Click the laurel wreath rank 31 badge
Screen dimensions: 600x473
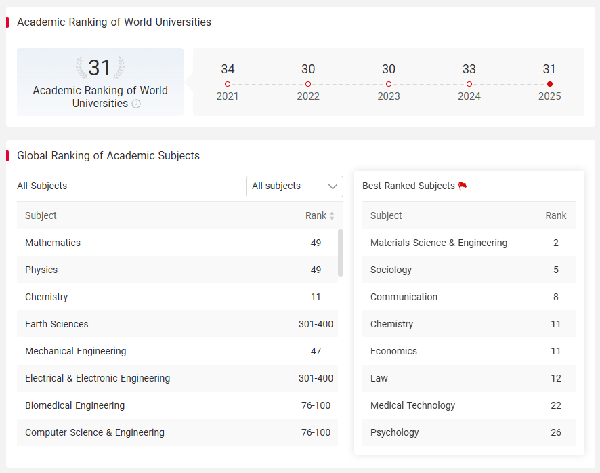100,67
